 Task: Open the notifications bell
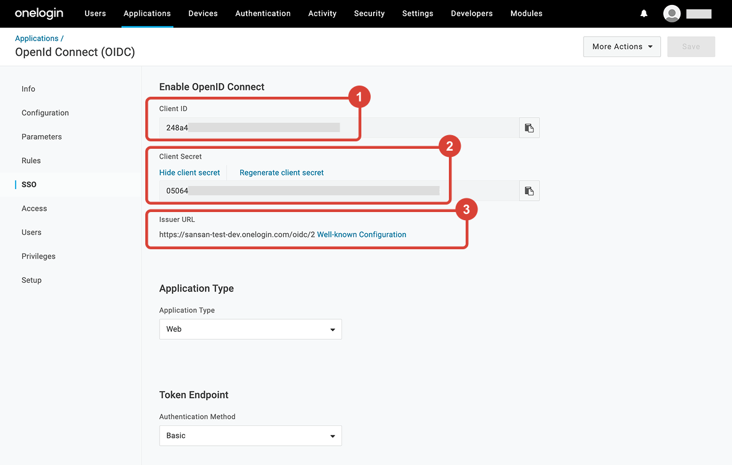coord(644,14)
